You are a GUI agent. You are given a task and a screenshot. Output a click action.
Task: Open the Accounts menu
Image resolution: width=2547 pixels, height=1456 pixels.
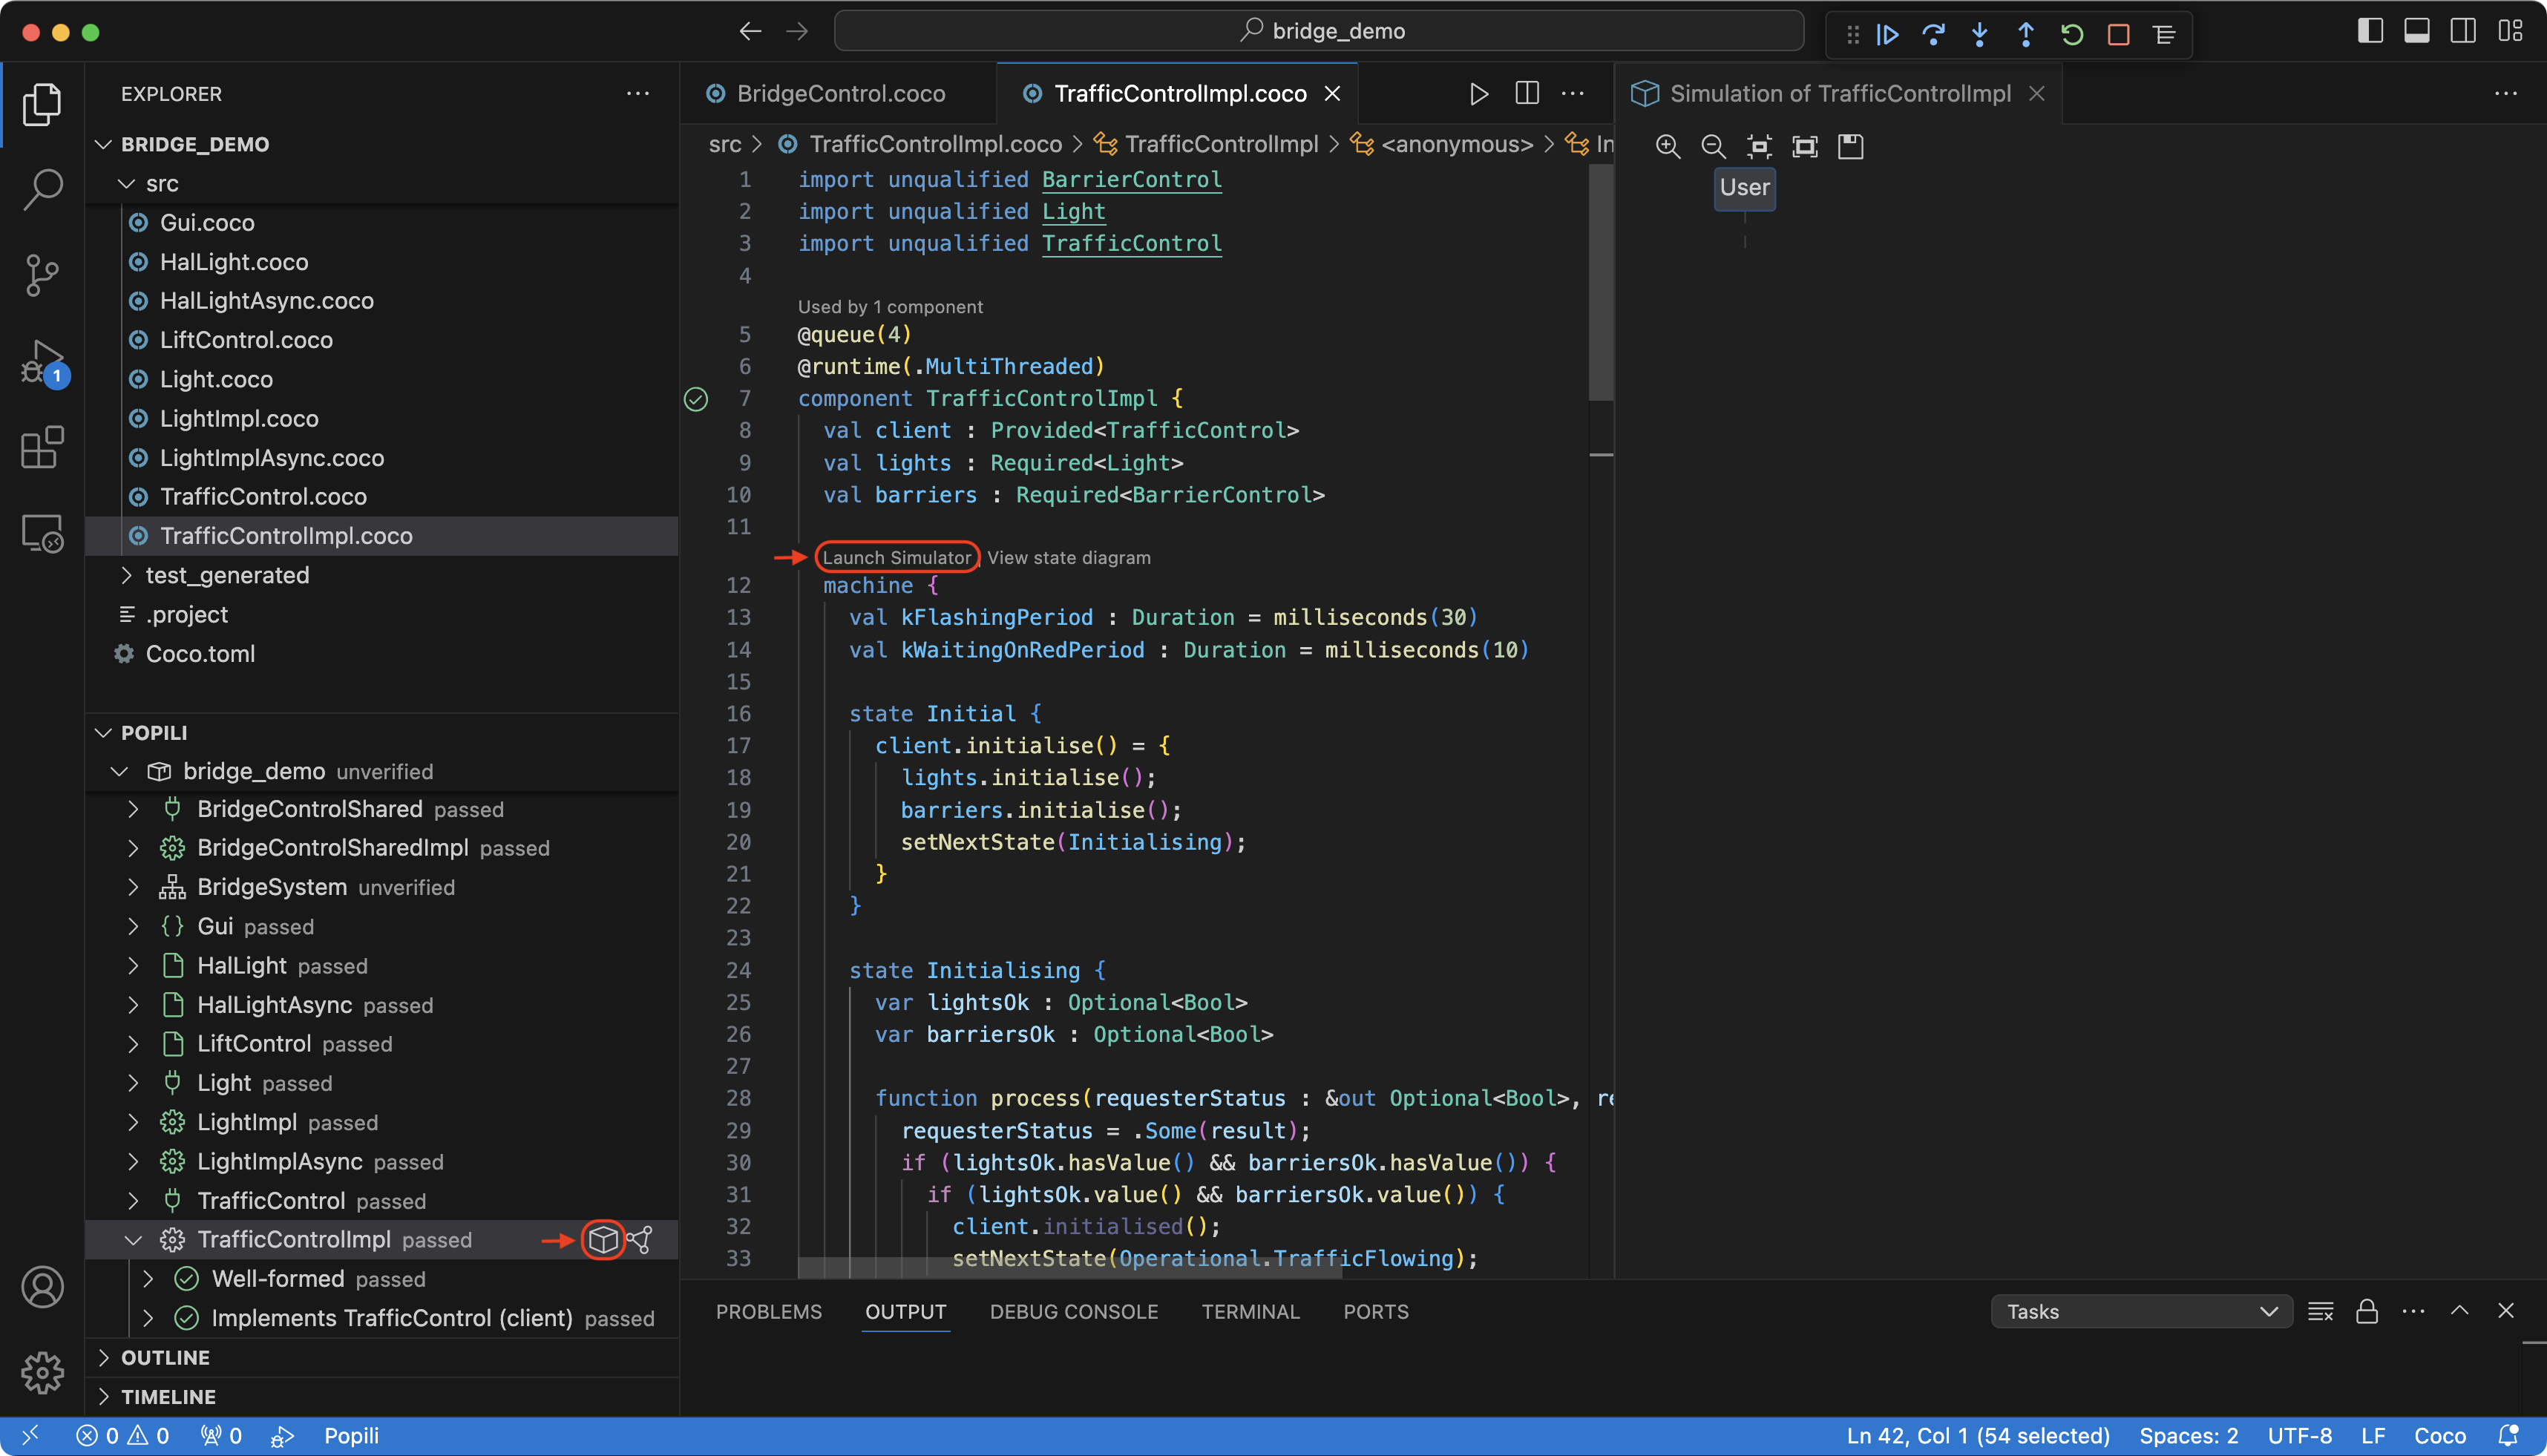click(42, 1287)
